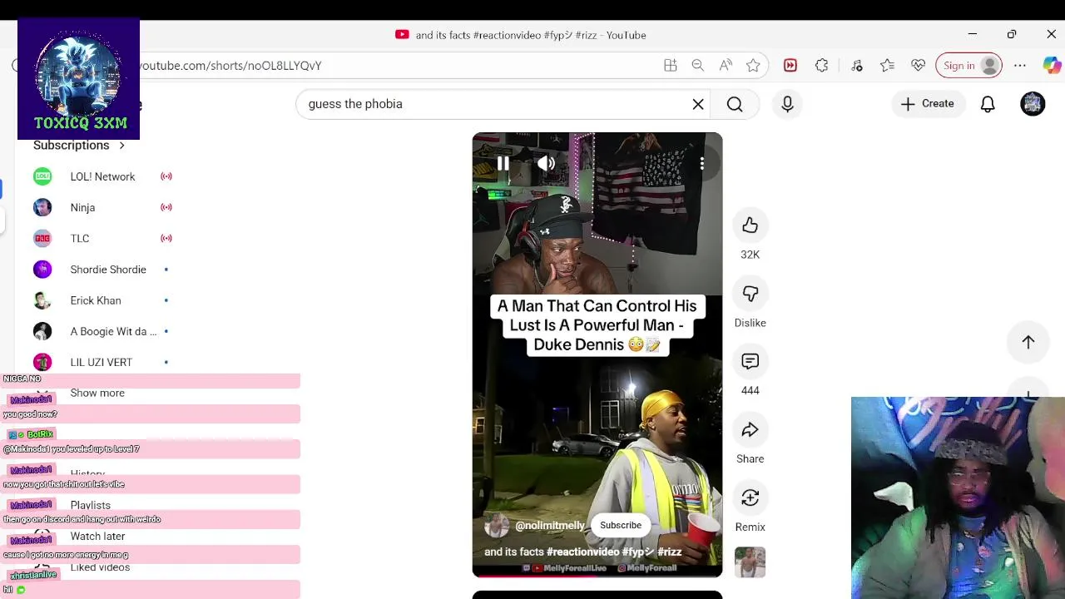Mute the Short's volume
This screenshot has width=1065, height=599.
[x=546, y=164]
